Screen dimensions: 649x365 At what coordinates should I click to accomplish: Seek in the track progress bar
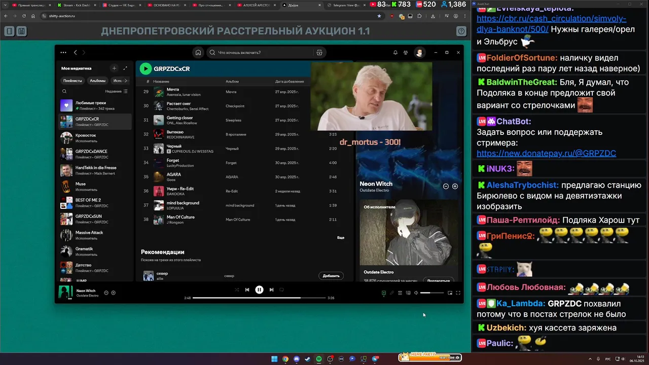(x=259, y=298)
